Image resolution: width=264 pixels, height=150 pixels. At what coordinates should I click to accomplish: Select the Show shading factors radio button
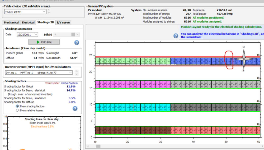click(x=17, y=106)
